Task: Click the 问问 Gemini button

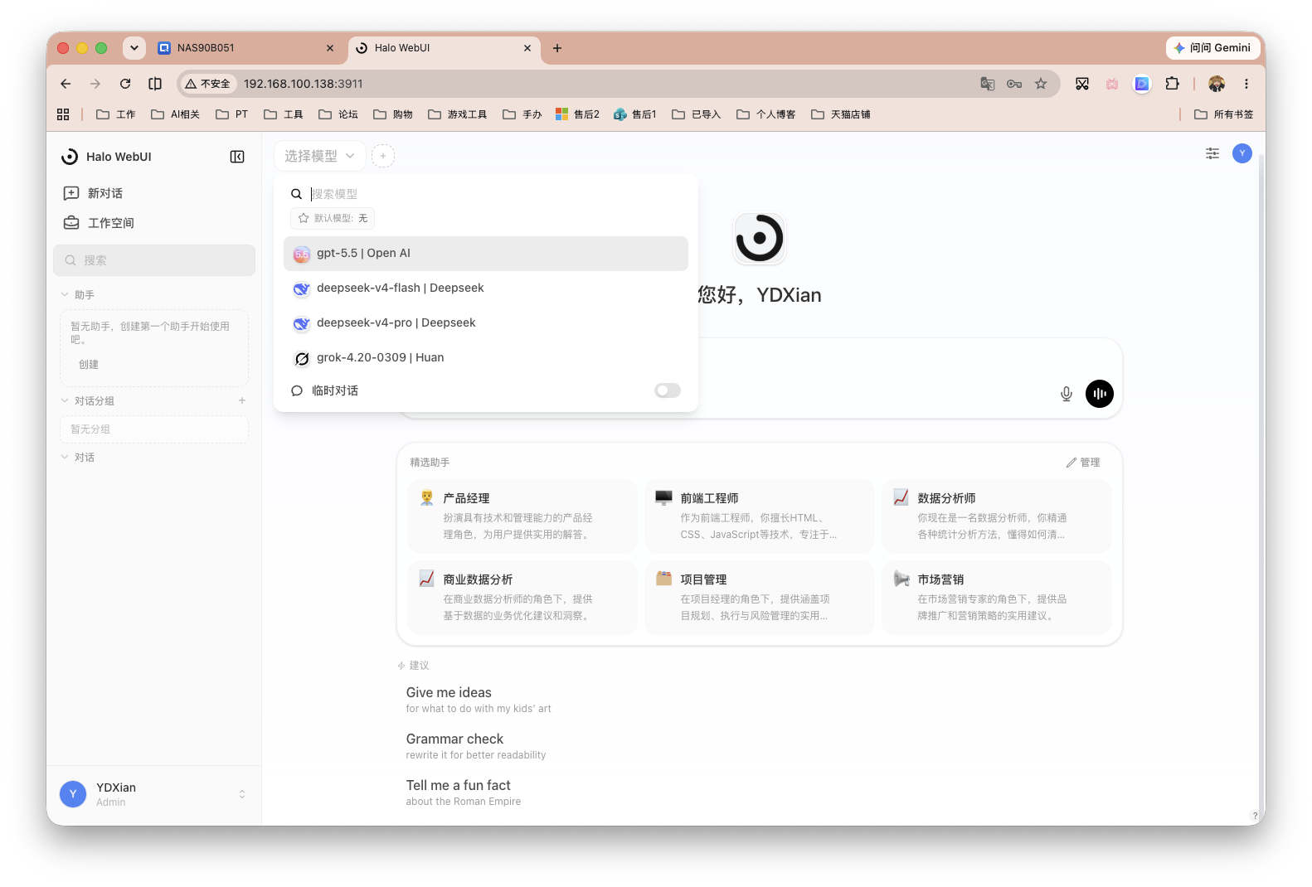Action: tap(1212, 48)
